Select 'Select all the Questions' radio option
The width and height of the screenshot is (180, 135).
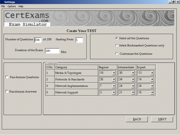coord(117,38)
